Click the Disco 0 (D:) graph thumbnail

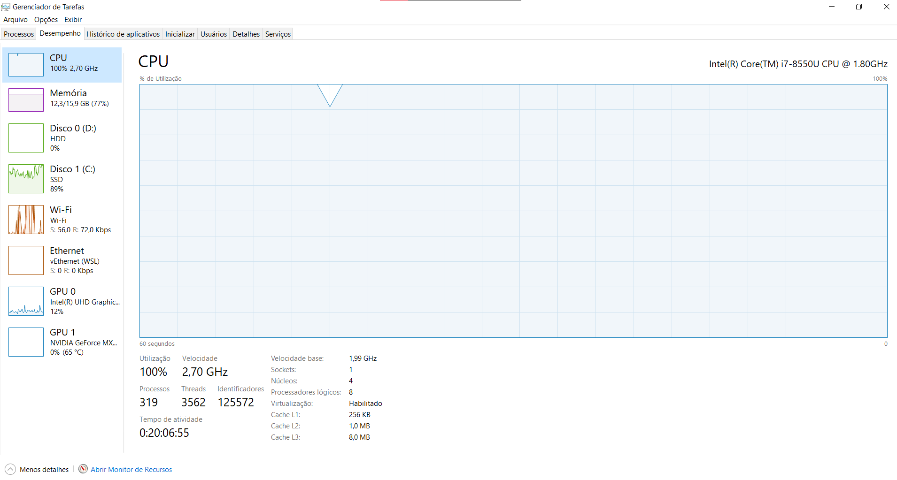coord(26,138)
